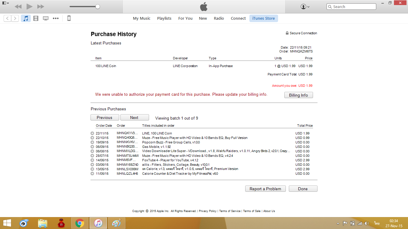Viewport: 408px width, 229px height.
Task: Go forward with the forward arrow
Action: tap(15, 18)
